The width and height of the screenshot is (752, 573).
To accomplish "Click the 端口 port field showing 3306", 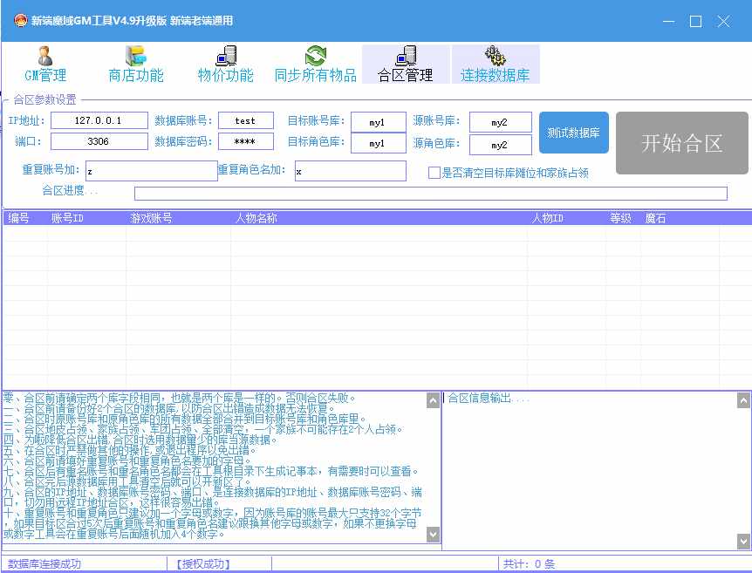I will [x=99, y=141].
